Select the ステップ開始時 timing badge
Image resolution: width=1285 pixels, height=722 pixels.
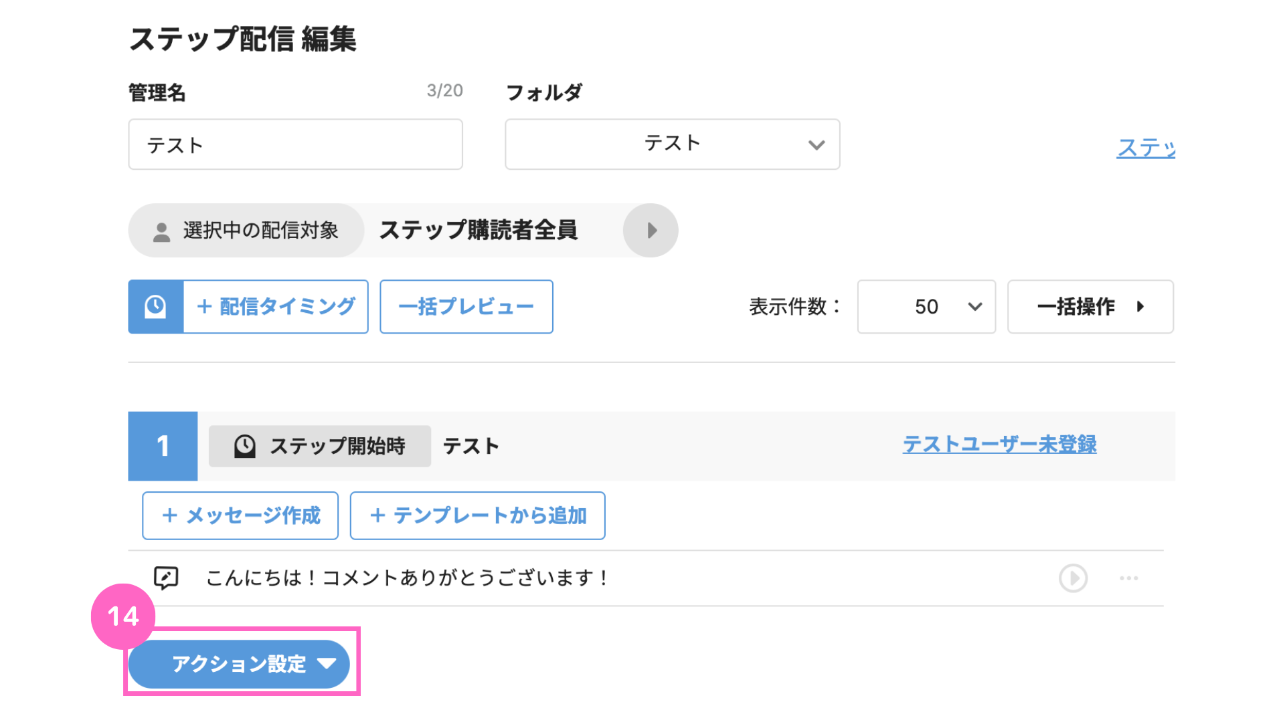click(x=320, y=446)
